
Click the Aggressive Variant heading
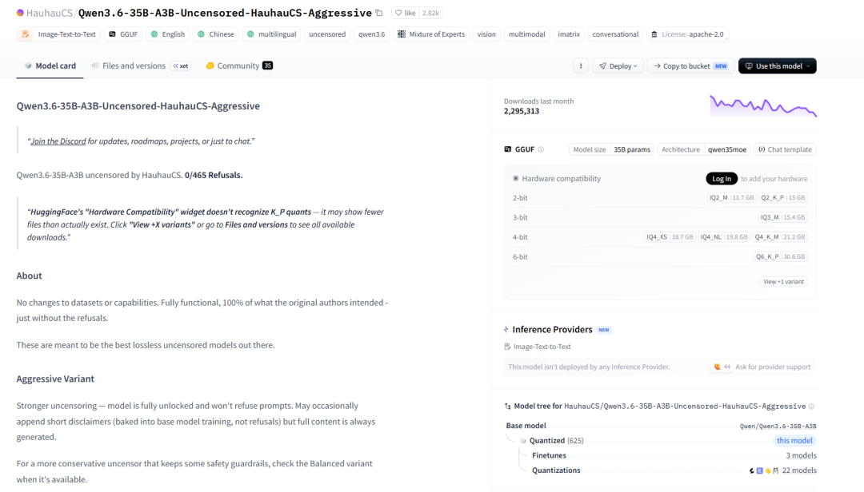click(x=55, y=379)
